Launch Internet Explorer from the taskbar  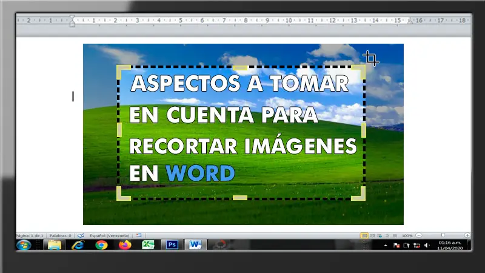78,245
